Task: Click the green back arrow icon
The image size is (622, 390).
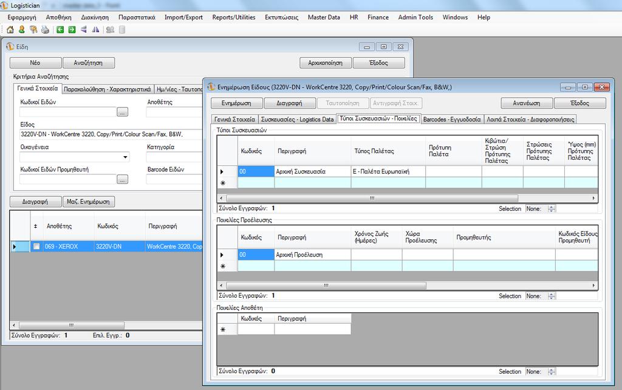Action: pyautogui.click(x=60, y=30)
